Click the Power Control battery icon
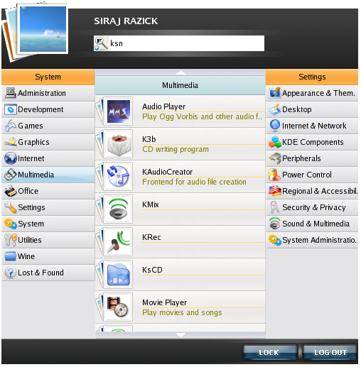361x367 pixels. tap(275, 175)
